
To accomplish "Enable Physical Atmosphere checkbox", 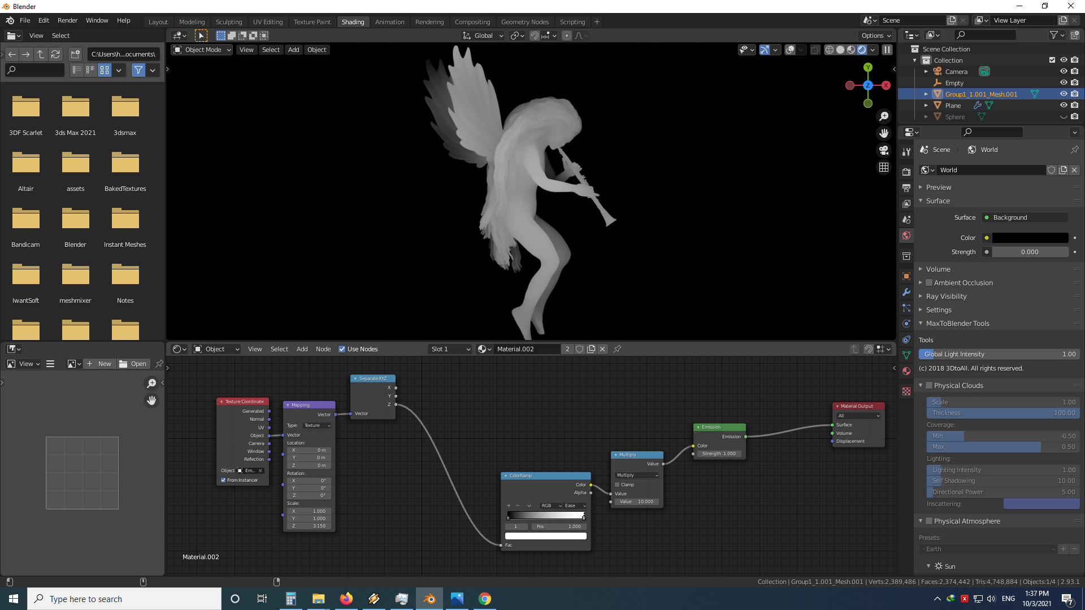I will (x=928, y=521).
